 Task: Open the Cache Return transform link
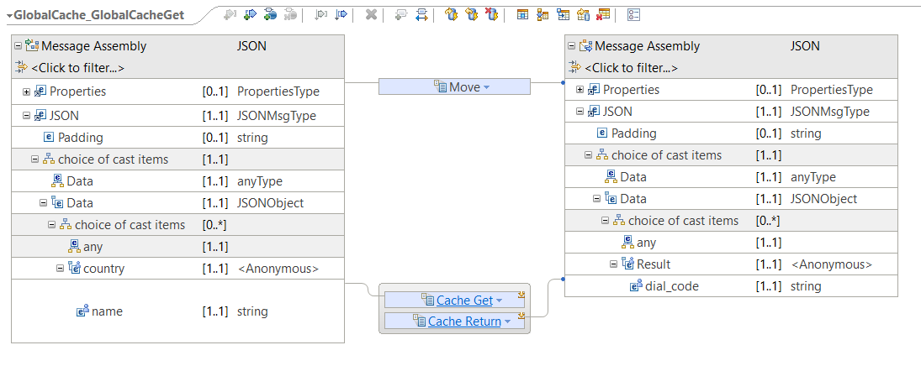click(464, 322)
